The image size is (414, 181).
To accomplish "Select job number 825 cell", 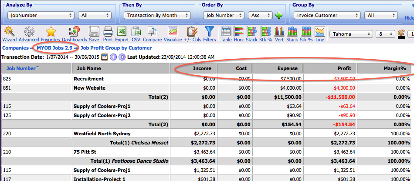I will 37,79.
